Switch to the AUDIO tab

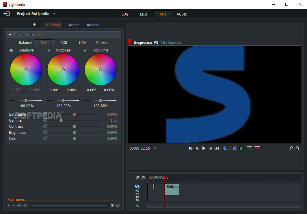182,14
